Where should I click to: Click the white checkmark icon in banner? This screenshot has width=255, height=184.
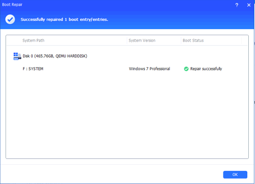pos(10,20)
